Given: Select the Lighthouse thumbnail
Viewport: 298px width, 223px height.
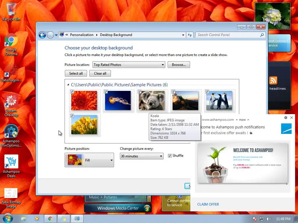Looking at the screenshot, I should click(185, 100).
